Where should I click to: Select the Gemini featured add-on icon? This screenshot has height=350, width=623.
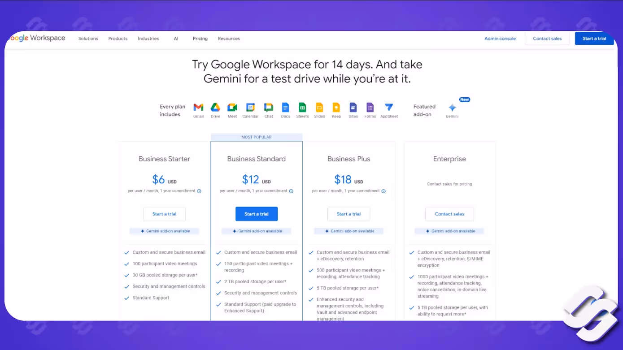[x=452, y=108]
